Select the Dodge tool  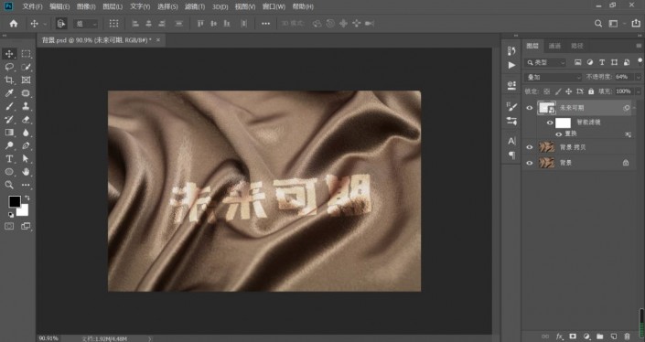coord(9,145)
